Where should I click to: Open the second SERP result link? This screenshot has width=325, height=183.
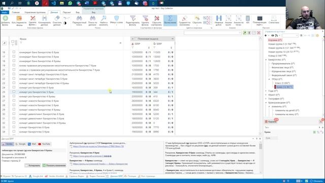[92, 156]
